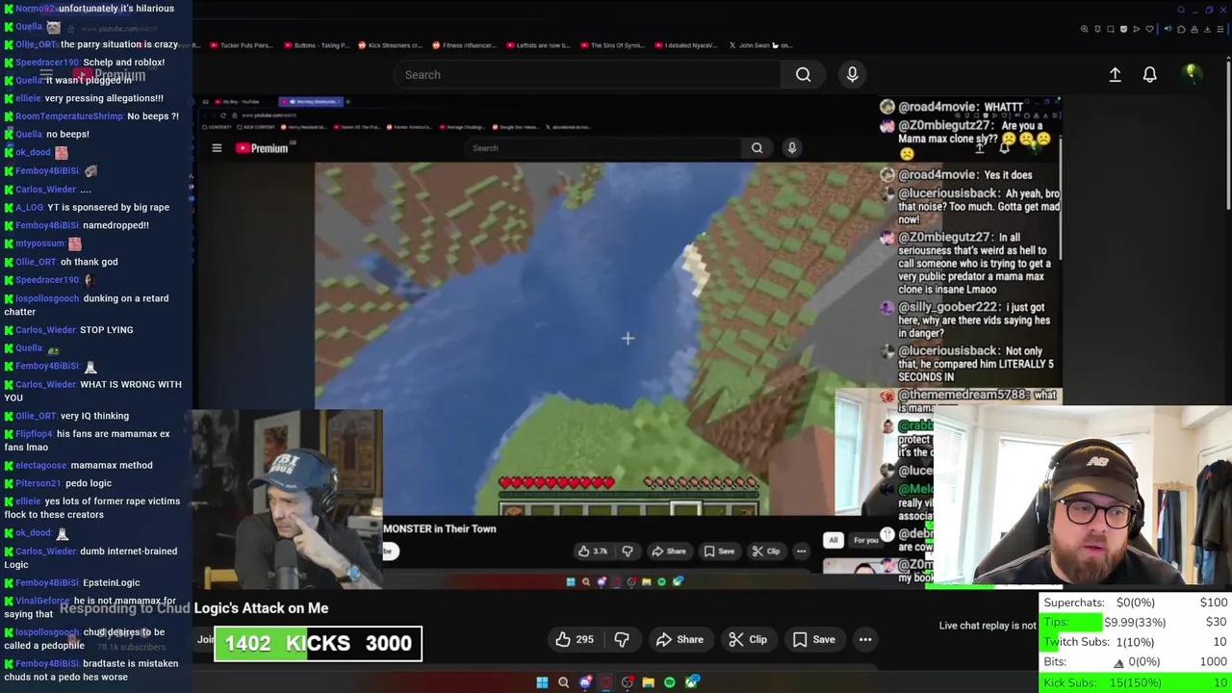Click Ollie_ORT's 'very IQ thinking' message
Image resolution: width=1232 pixels, height=693 pixels.
click(66, 416)
